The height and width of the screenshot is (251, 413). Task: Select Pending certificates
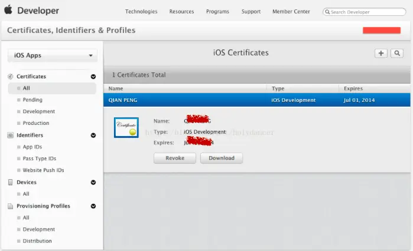point(32,100)
